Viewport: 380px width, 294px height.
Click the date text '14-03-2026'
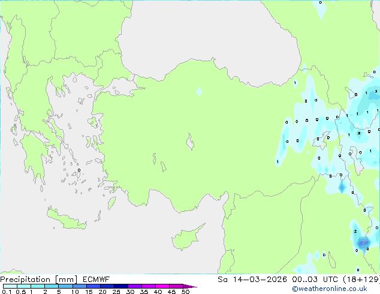click(x=260, y=280)
